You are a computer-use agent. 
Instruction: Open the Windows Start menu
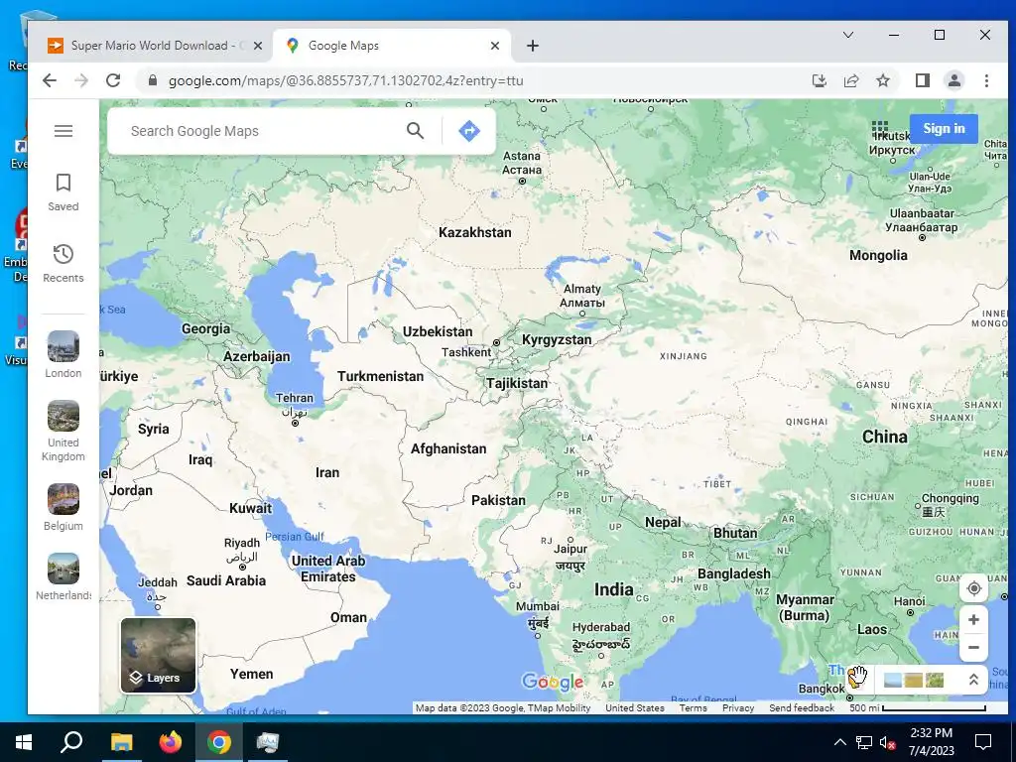click(24, 742)
